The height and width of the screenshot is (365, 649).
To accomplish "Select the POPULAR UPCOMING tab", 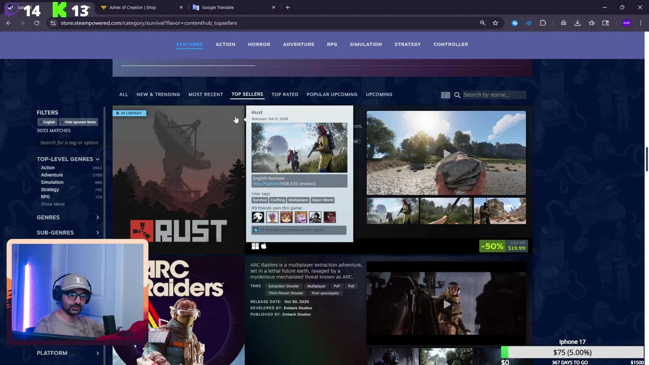I will click(332, 94).
